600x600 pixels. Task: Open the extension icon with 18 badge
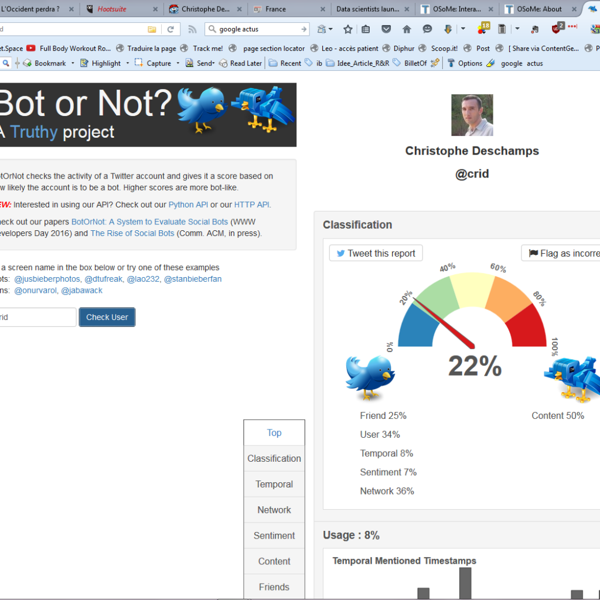click(x=483, y=28)
